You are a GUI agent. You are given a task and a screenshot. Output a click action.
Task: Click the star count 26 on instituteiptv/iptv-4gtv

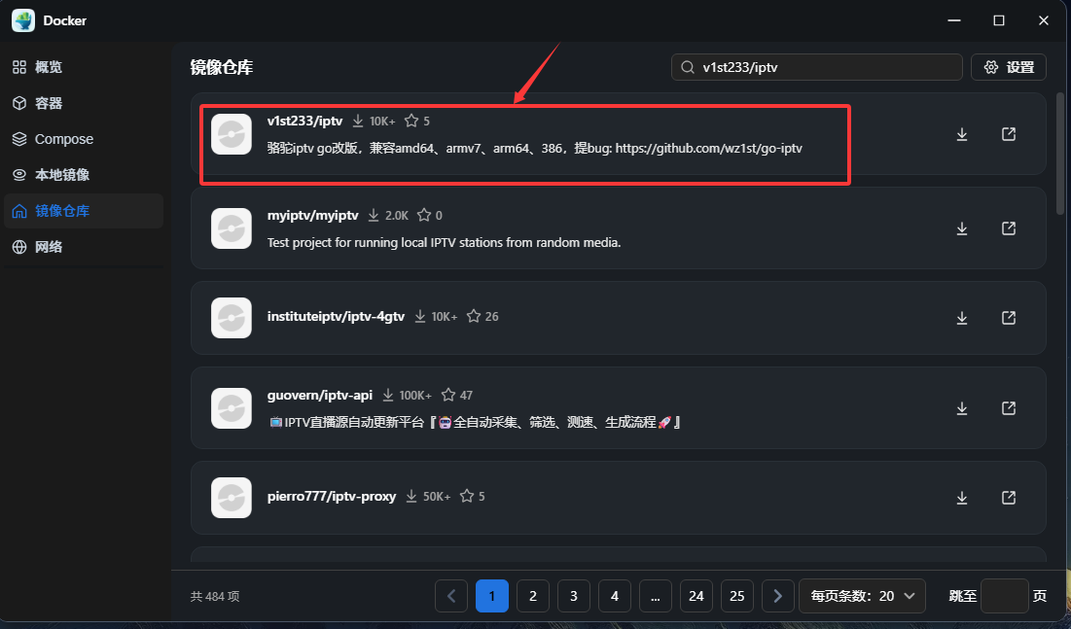pyautogui.click(x=492, y=316)
